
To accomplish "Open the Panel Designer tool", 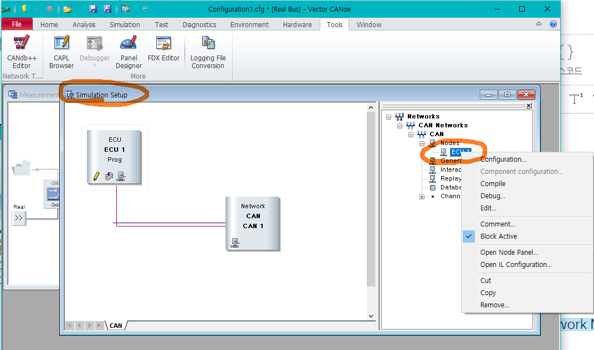I will (129, 52).
